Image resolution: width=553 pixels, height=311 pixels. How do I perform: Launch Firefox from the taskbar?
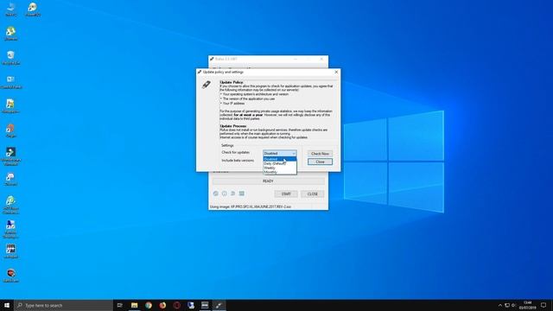click(162, 305)
